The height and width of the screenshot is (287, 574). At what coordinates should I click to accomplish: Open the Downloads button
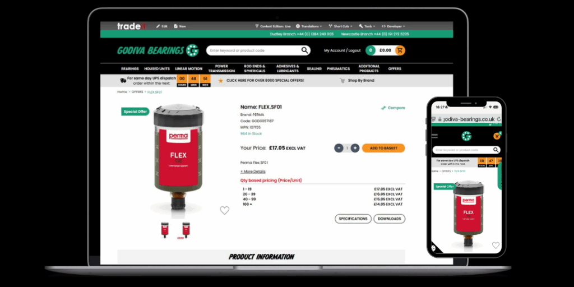[x=389, y=219]
